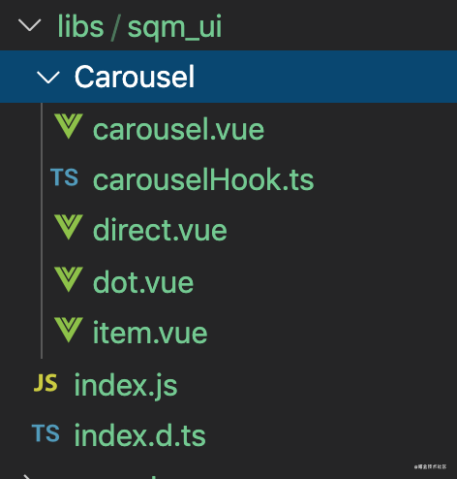Click the JS icon beside index.js

point(46,383)
